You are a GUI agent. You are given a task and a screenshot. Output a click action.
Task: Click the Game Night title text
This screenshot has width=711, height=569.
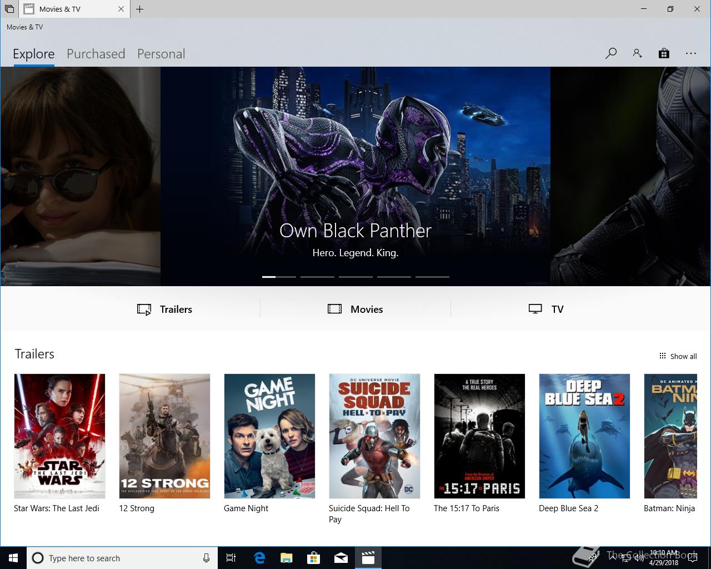(x=246, y=508)
